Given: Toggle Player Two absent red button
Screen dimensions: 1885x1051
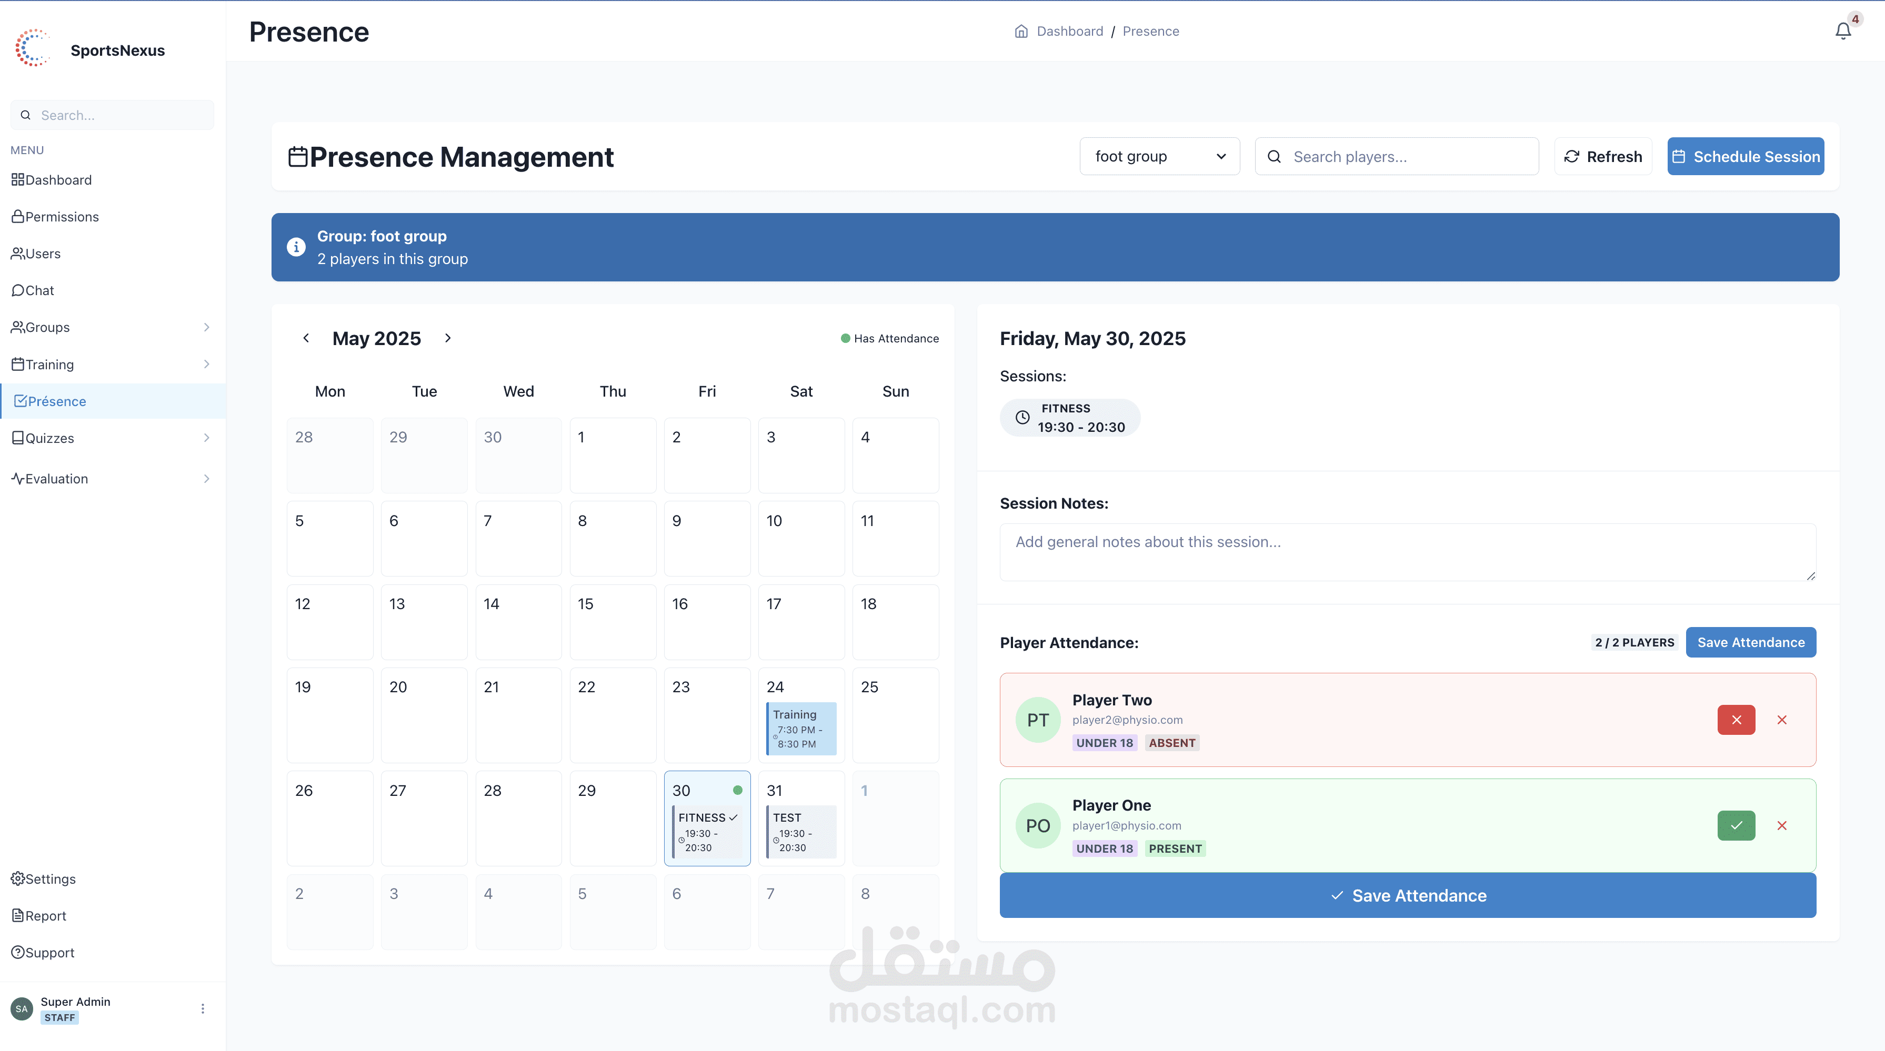Looking at the screenshot, I should (x=1736, y=720).
